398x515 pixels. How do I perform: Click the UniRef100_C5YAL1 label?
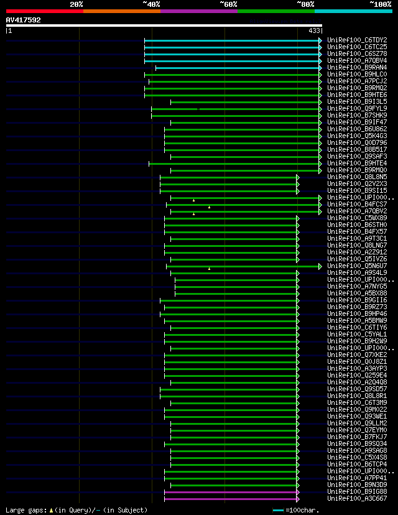[x=357, y=334]
